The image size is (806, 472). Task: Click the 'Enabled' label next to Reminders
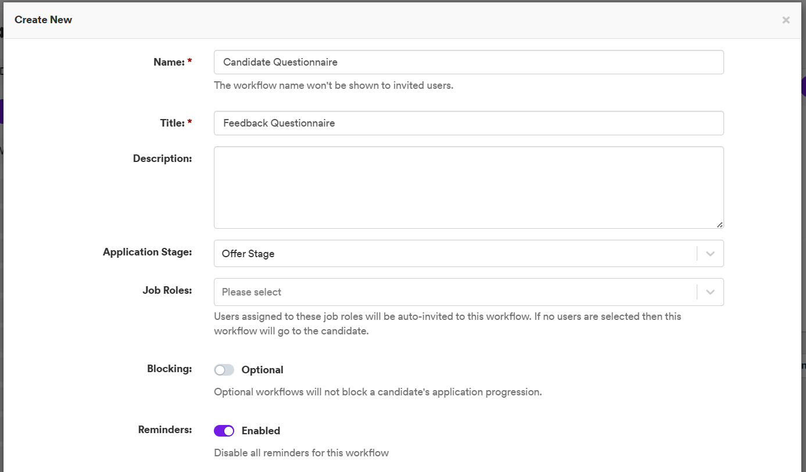coord(261,431)
